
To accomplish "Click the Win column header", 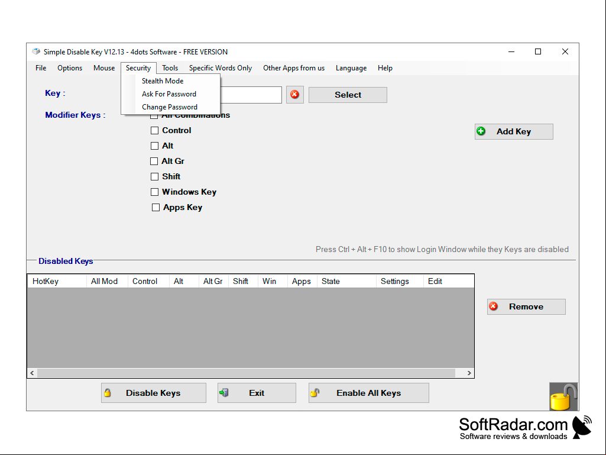I will point(273,281).
